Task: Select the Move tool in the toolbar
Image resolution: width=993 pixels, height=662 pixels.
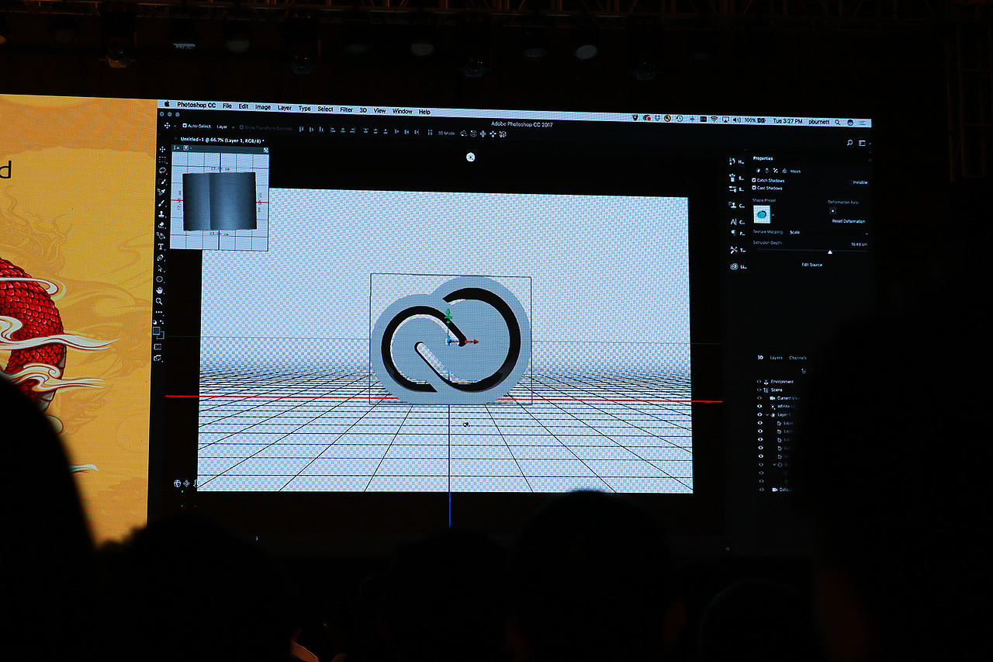Action: coord(161,148)
